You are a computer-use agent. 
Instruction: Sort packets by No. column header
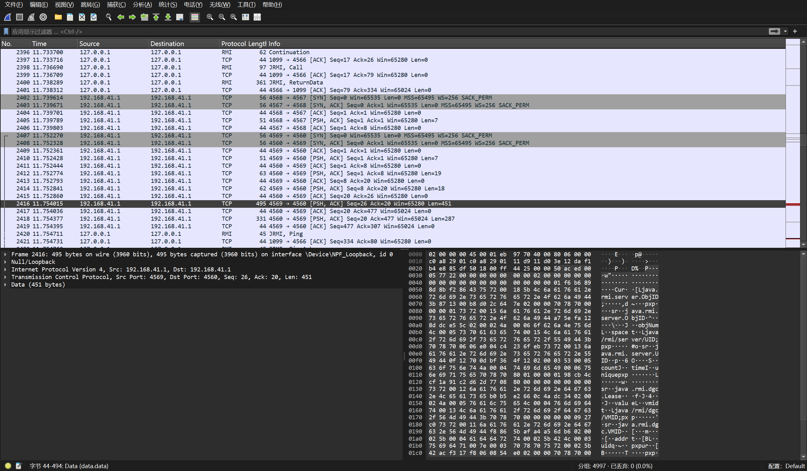point(15,44)
